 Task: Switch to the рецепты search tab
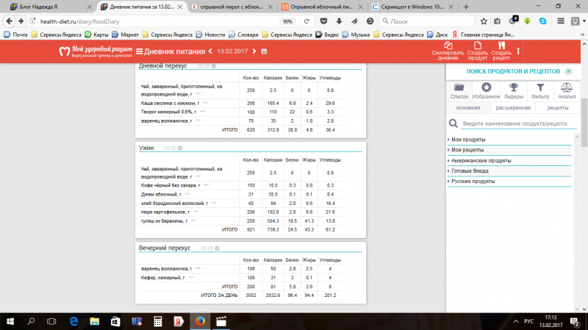click(x=557, y=108)
